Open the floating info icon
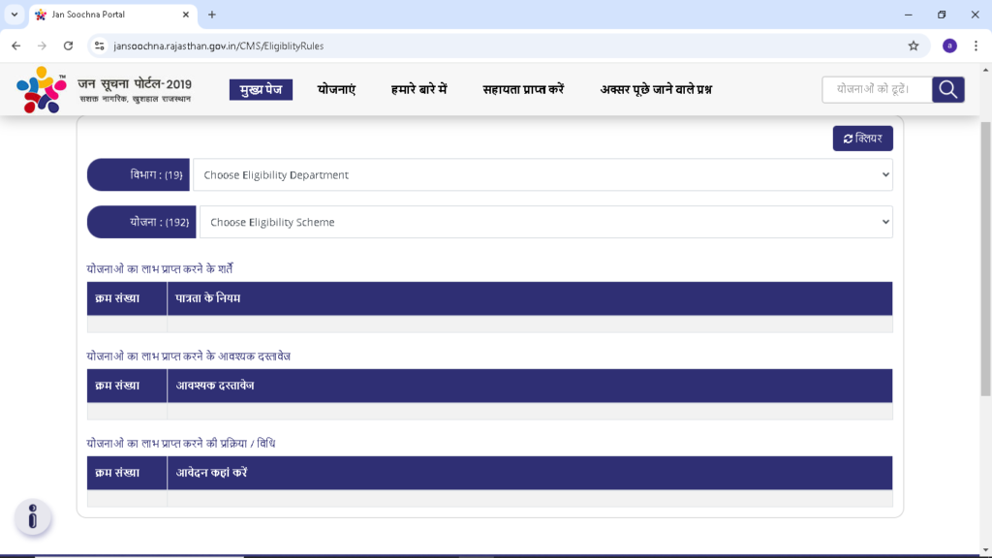The width and height of the screenshot is (992, 558). click(x=33, y=517)
